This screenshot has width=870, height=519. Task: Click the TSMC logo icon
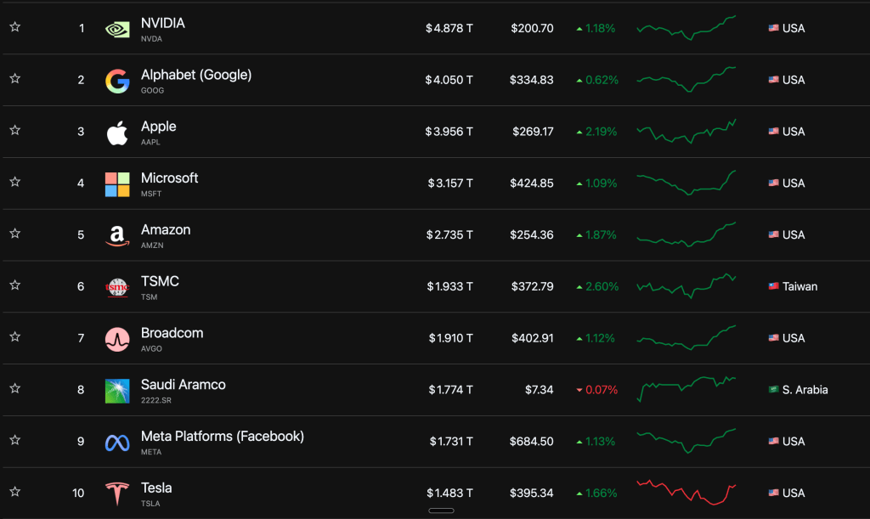click(x=117, y=288)
